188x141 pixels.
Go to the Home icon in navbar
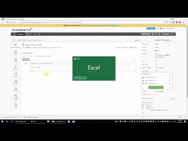pos(14,34)
